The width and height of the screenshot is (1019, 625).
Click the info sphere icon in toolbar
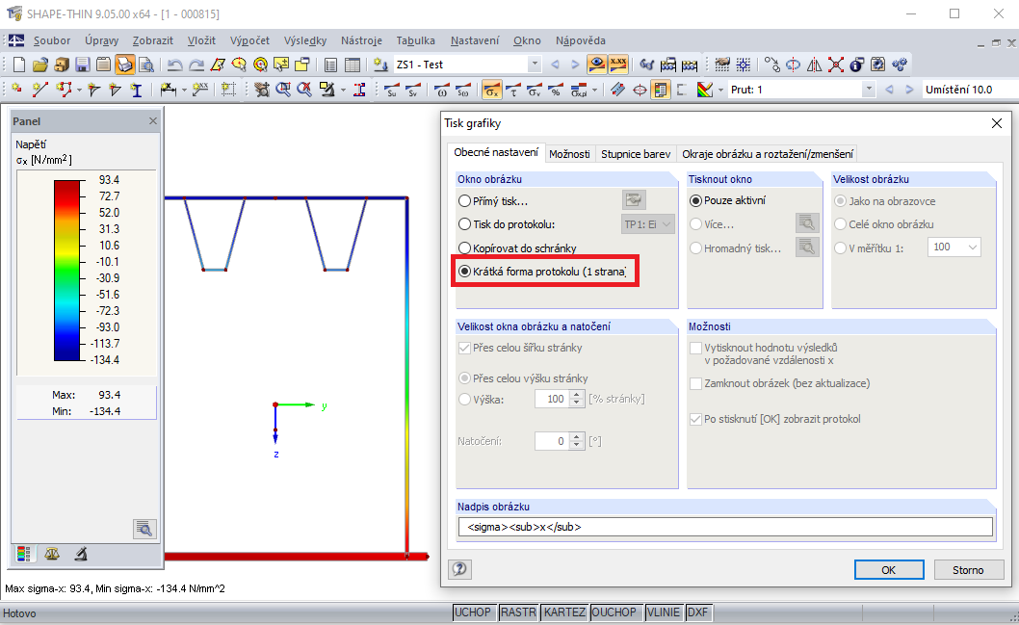pos(857,65)
